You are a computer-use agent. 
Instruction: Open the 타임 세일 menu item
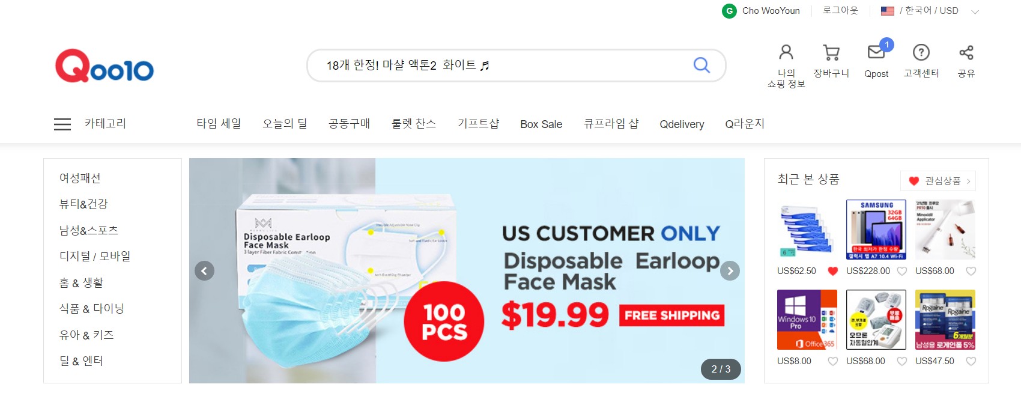pyautogui.click(x=219, y=124)
